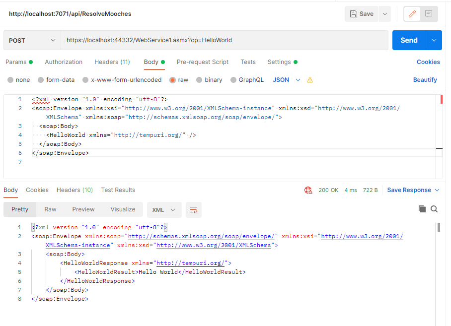Switch to the Raw response view
Viewport: 451px width, 326px height.
tap(50, 209)
